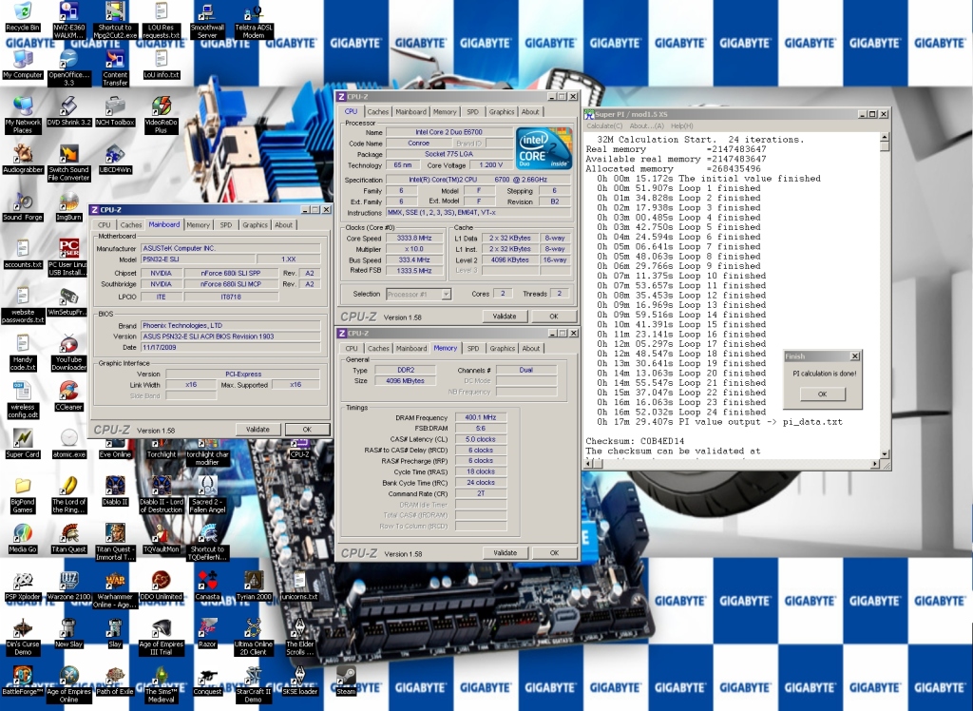Open My Computer desktop icon
Screen dimensions: 973x711
[23, 64]
